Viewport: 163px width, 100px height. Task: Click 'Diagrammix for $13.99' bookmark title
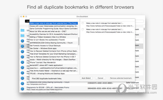pyautogui.click(x=48, y=88)
